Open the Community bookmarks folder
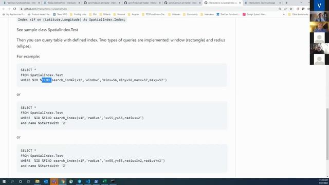The image size is (329, 185). [x=190, y=14]
